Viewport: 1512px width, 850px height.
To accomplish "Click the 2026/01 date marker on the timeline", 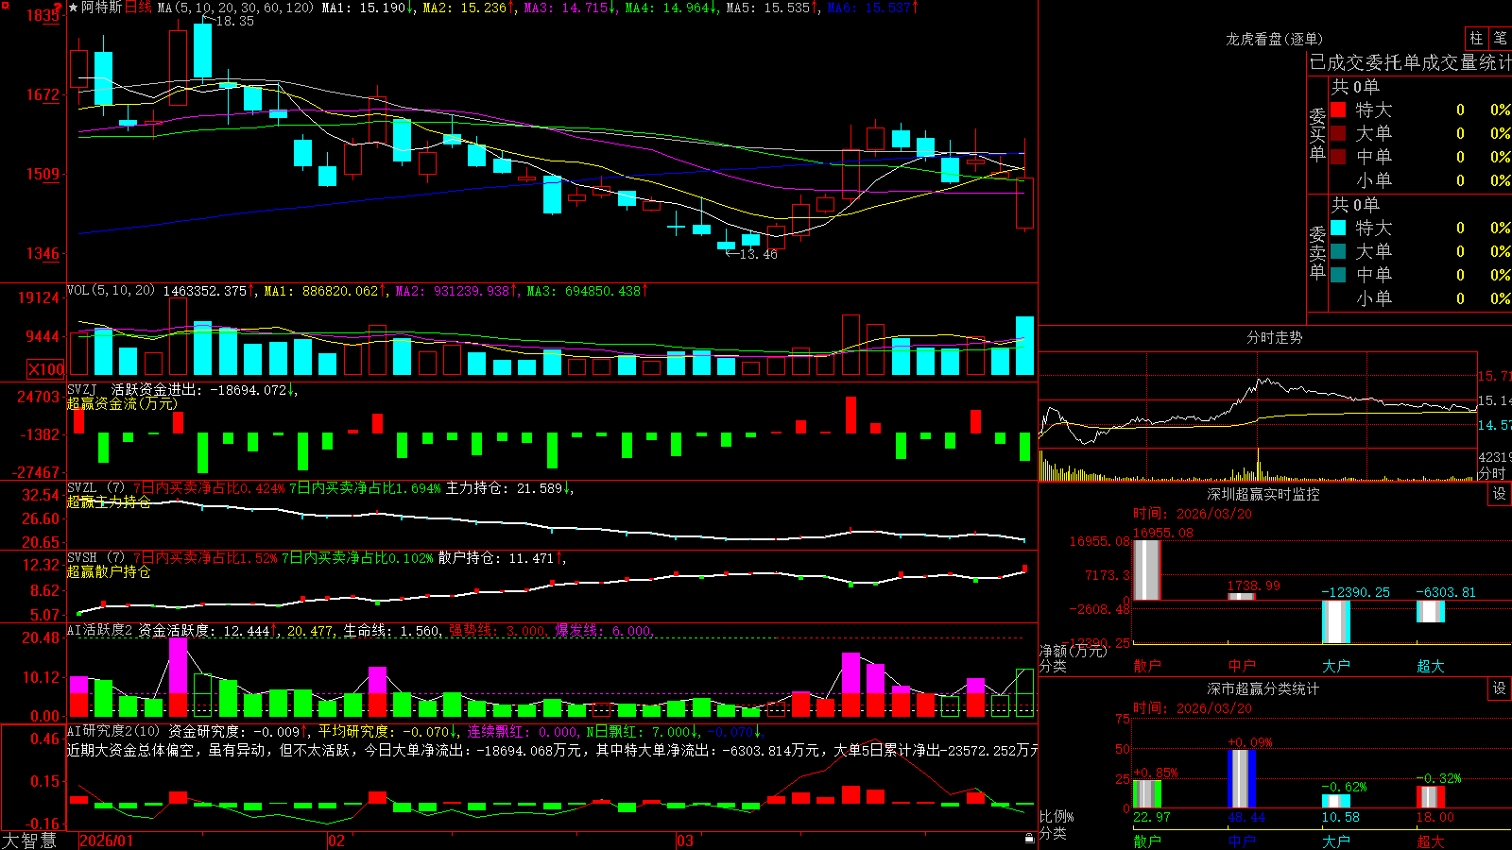I will (x=107, y=841).
